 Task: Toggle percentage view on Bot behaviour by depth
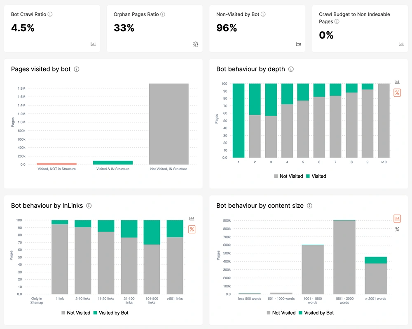(397, 93)
